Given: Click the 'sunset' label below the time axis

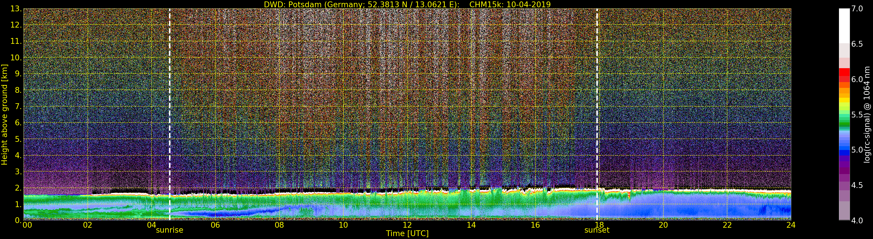Looking at the screenshot, I should [597, 230].
